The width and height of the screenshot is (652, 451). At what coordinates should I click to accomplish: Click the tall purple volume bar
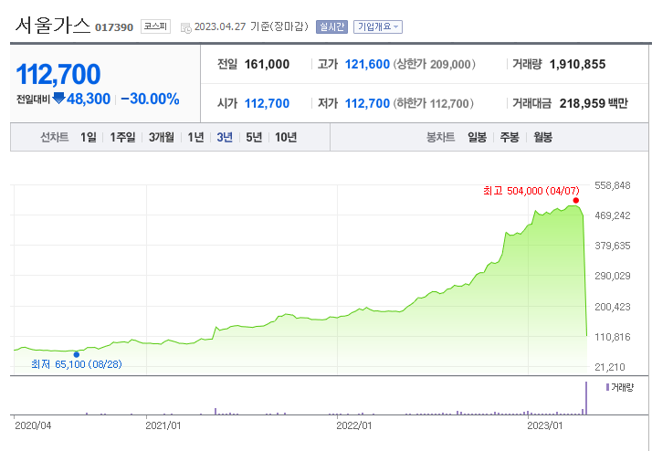click(x=586, y=398)
